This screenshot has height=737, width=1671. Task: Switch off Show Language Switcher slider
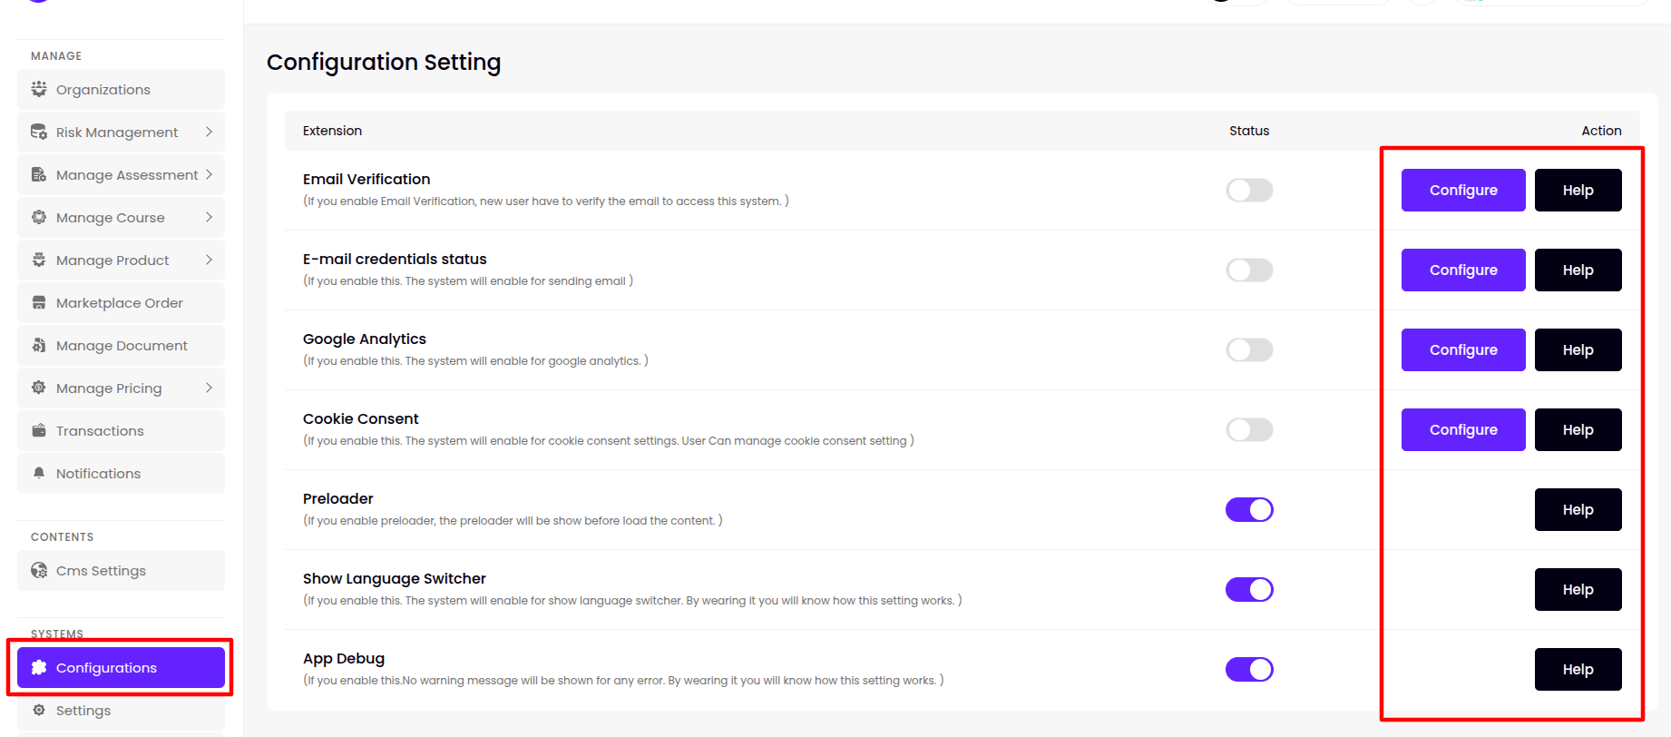(1249, 589)
